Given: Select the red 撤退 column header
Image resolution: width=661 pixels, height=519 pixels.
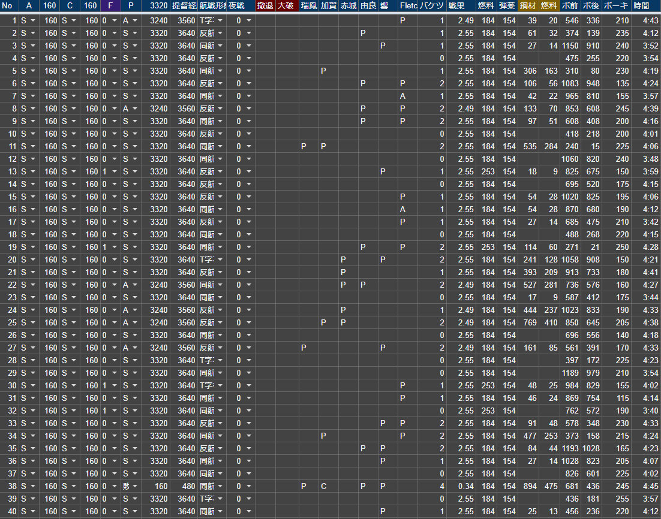Looking at the screenshot, I should [265, 6].
